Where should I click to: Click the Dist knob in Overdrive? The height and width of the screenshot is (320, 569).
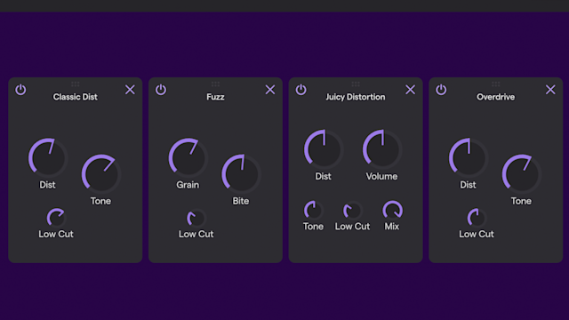click(469, 157)
